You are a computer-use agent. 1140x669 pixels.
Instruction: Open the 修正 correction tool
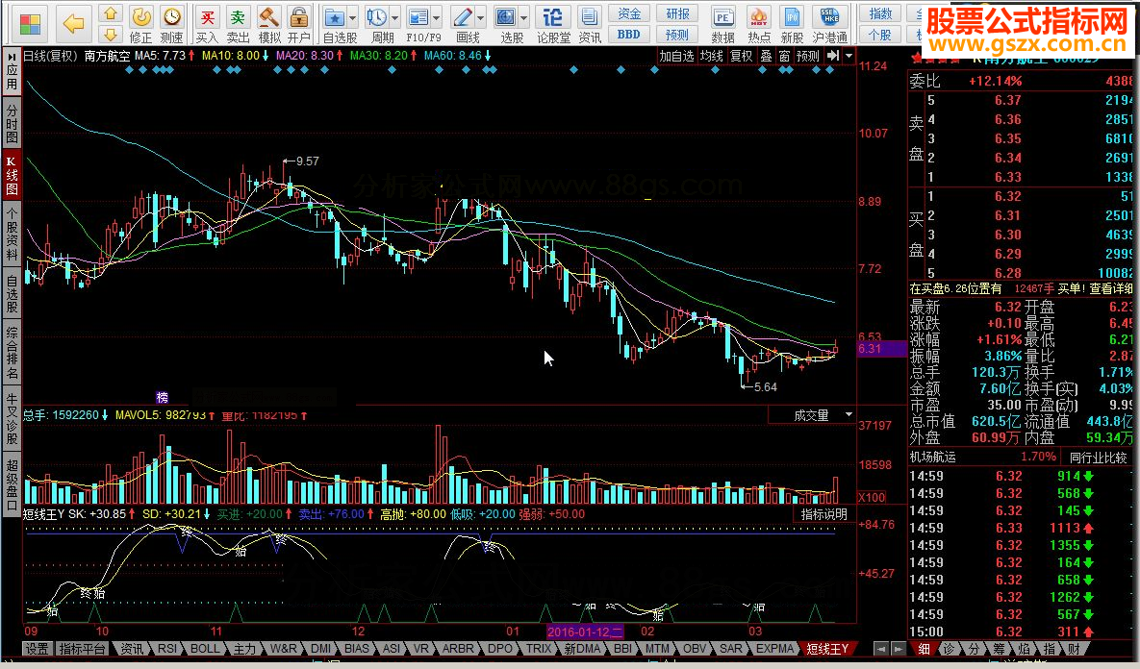click(x=141, y=25)
